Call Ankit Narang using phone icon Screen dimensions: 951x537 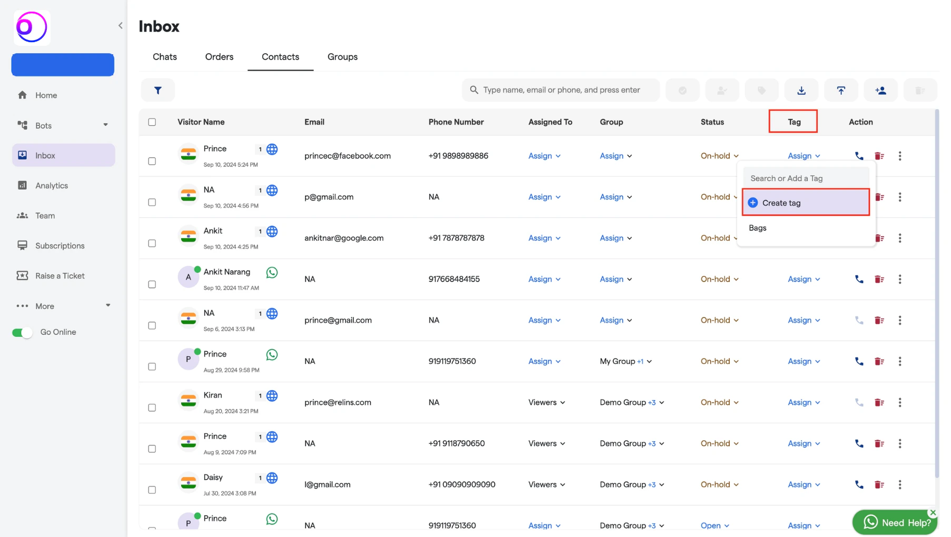point(859,279)
